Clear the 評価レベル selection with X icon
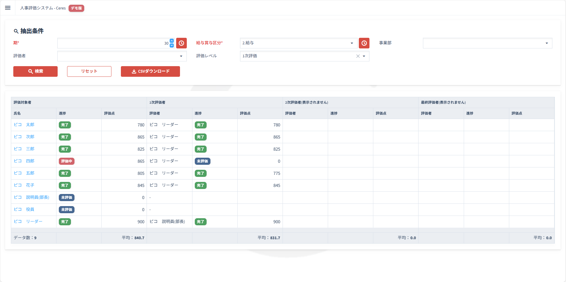Viewport: 566px width, 282px height. [x=358, y=56]
